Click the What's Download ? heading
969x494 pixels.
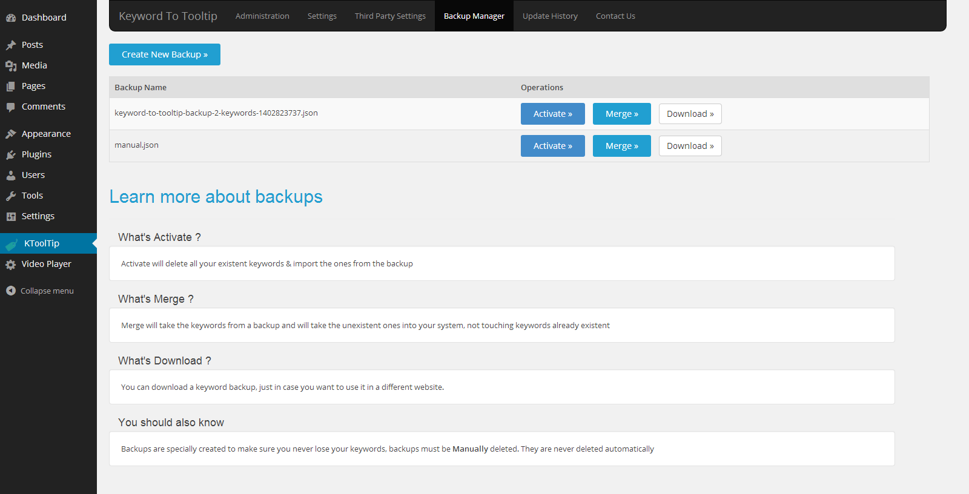pos(165,361)
